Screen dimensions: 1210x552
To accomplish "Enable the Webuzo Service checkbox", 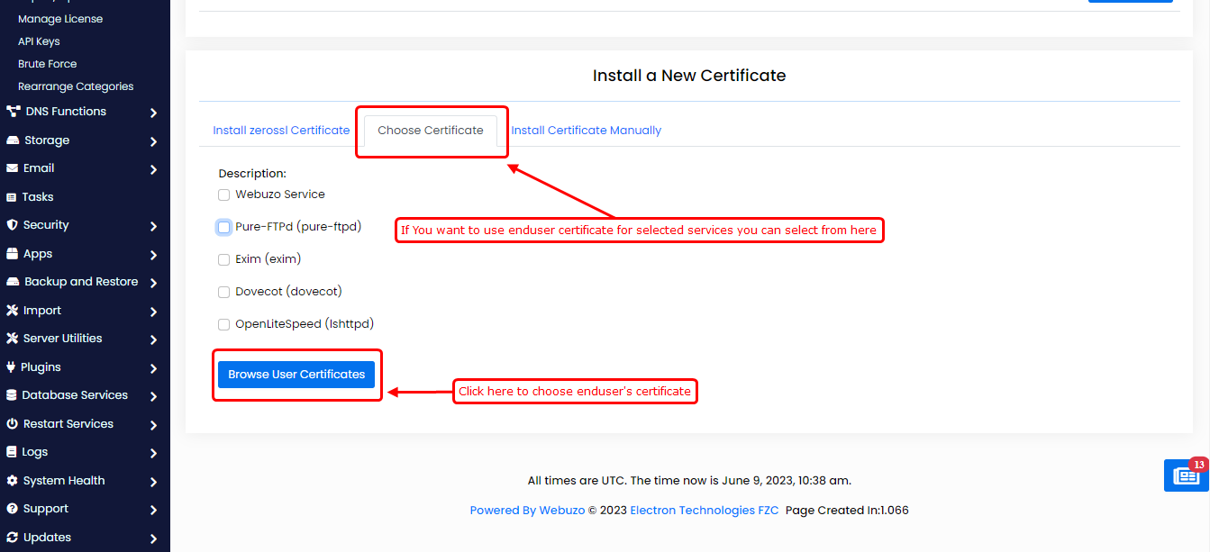I will 223,195.
